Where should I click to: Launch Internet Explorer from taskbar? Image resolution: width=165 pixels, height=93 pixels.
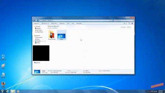(x=7, y=91)
